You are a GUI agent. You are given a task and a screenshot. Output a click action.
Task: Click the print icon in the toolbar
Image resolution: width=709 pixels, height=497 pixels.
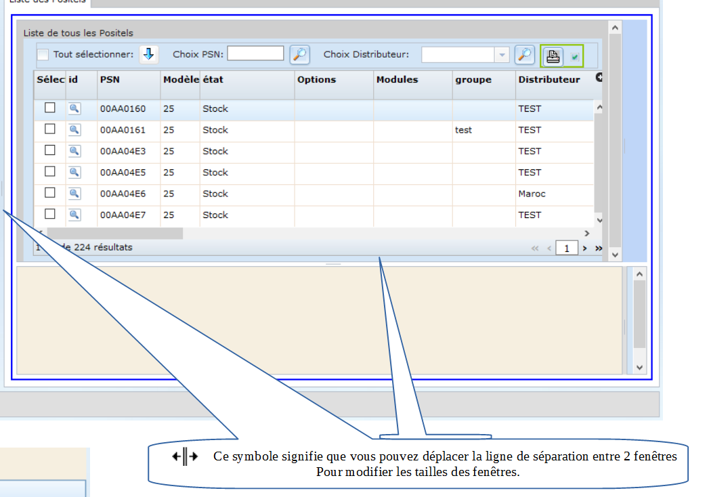(553, 56)
